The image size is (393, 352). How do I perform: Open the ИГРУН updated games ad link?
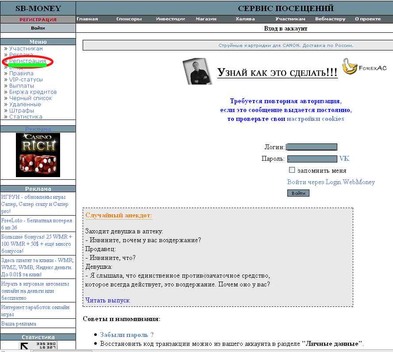(35, 204)
